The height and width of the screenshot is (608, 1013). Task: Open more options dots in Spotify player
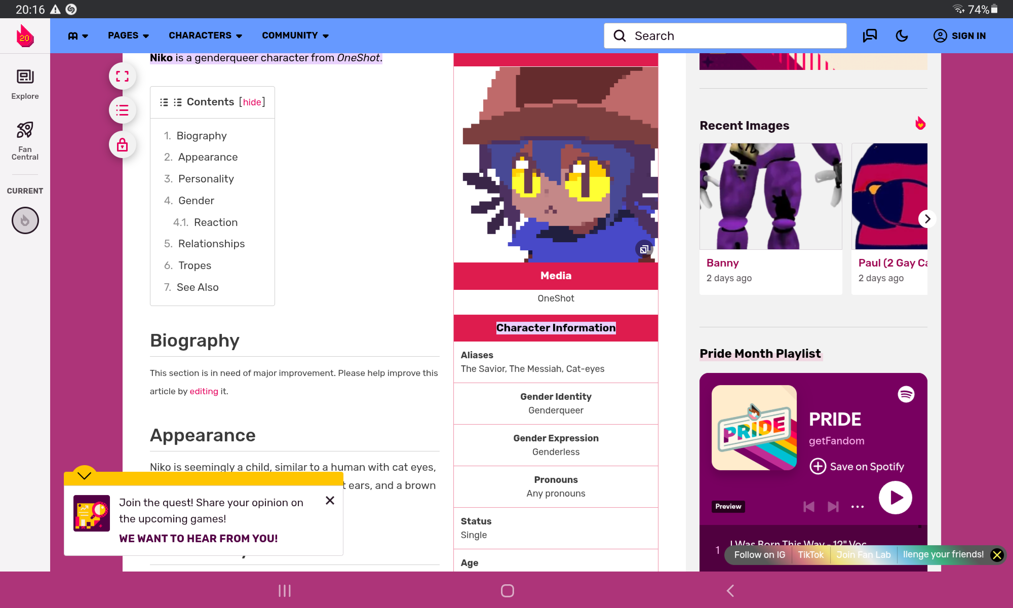[x=858, y=507]
